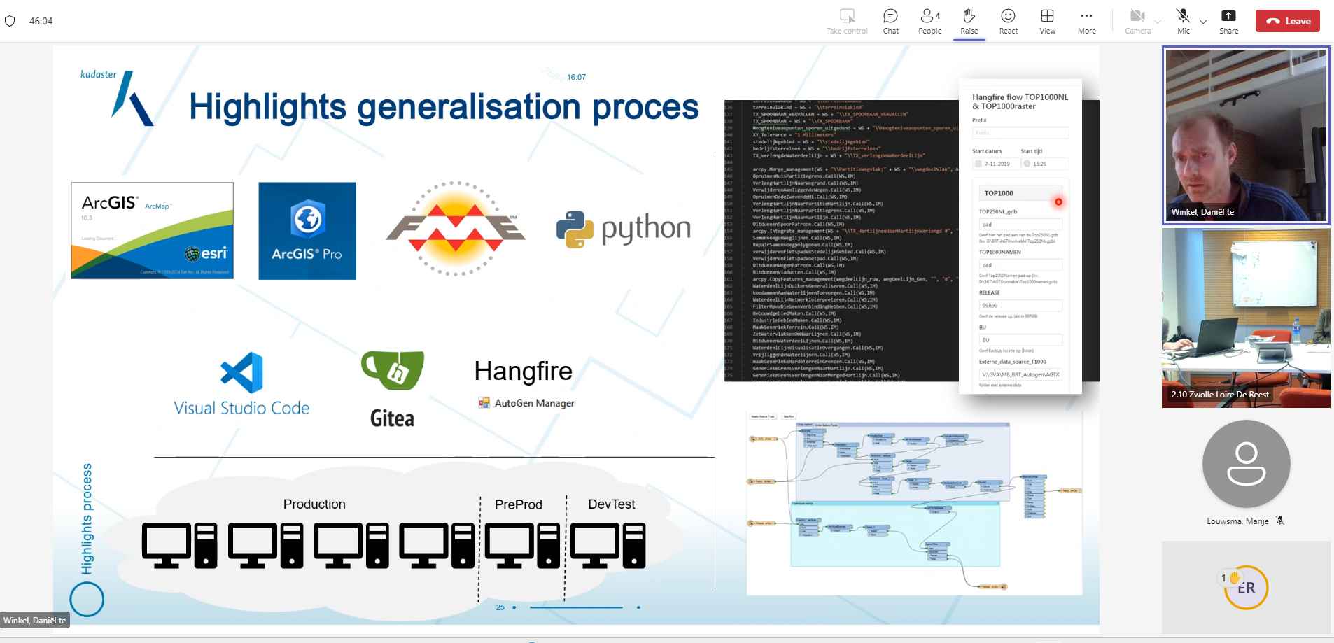
Task: Click the TOP250NL_gdb pad field
Action: point(1020,225)
